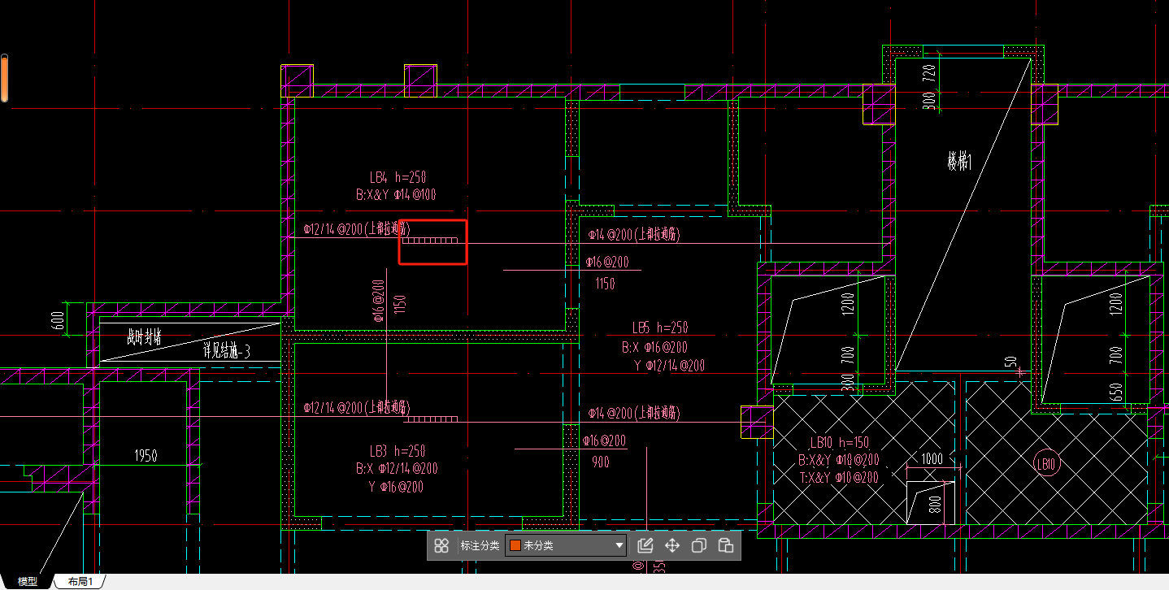This screenshot has height=590, width=1169.
Task: Click the 650 dimension text
Action: coord(1115,391)
